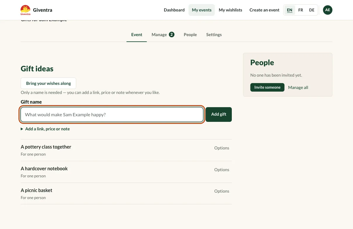Focus the Gift name input field

(x=112, y=114)
